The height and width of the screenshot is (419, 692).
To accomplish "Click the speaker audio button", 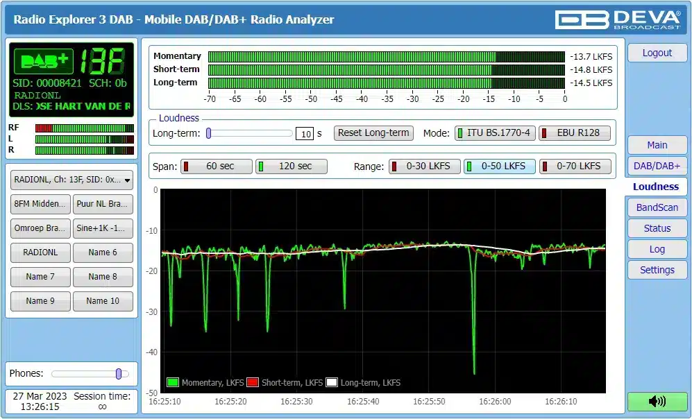I will click(657, 401).
